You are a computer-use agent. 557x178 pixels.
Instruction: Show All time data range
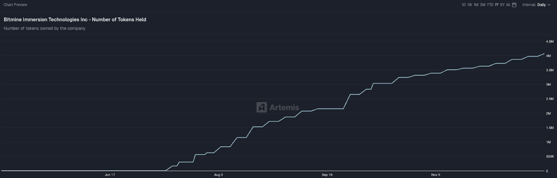click(508, 5)
